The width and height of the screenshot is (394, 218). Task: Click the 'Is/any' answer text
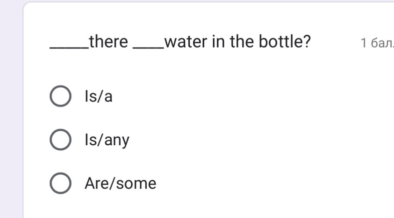107,140
